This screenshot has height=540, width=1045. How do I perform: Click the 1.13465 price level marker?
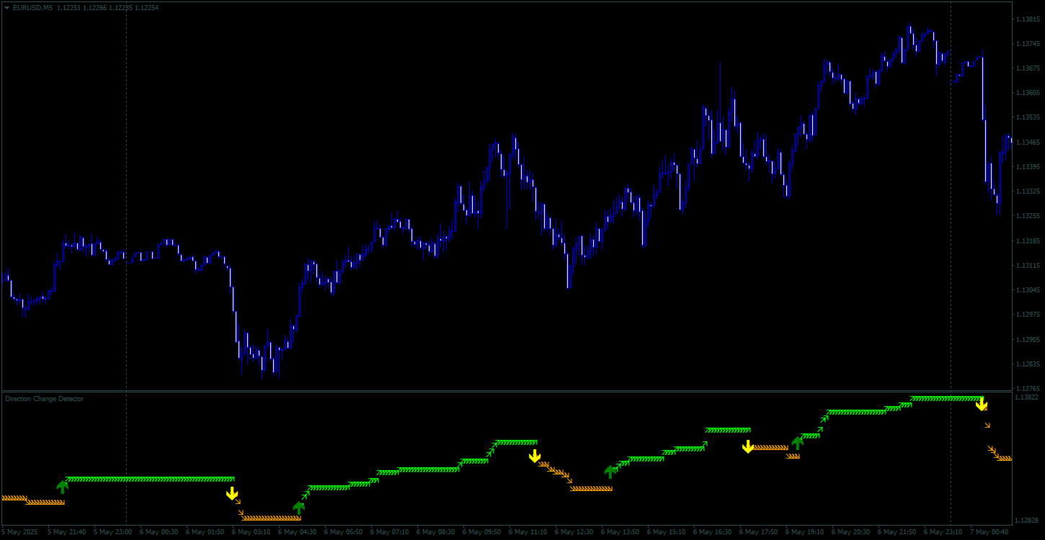point(1026,141)
